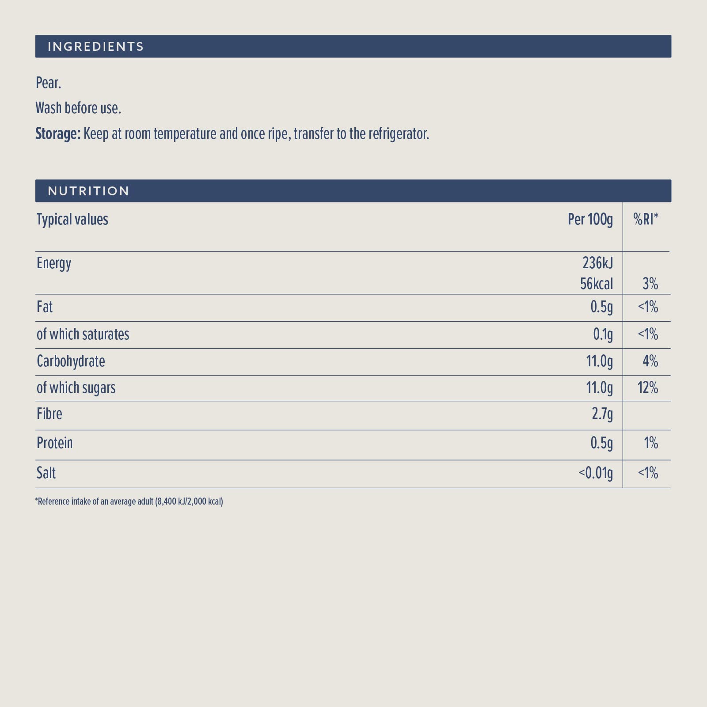707x707 pixels.
Task: Select the Fat row label
Action: [x=45, y=307]
